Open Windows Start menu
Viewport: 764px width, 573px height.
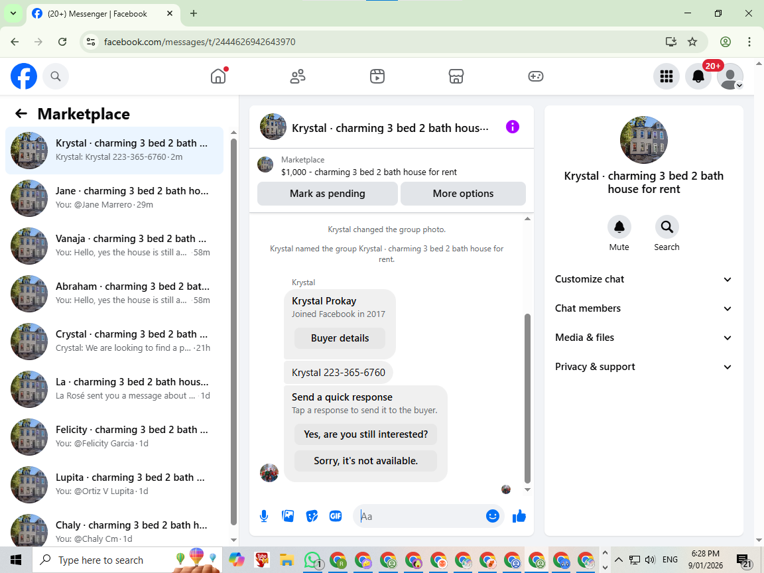[16, 560]
